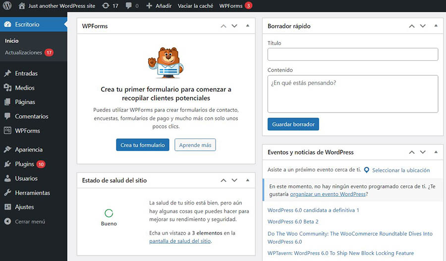446x261 pixels.
Task: Click the Entradas pushpin icon
Action: point(7,74)
